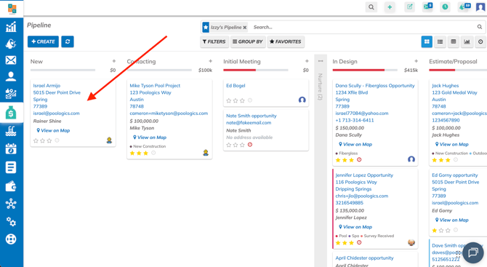Image resolution: width=487 pixels, height=267 pixels.
Task: Open Nate Smith opportunity link
Action: tap(251, 116)
